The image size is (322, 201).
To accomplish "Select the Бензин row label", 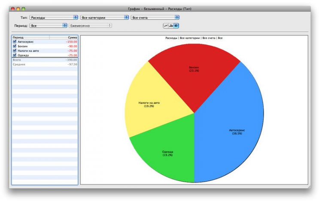I will (x=23, y=46).
